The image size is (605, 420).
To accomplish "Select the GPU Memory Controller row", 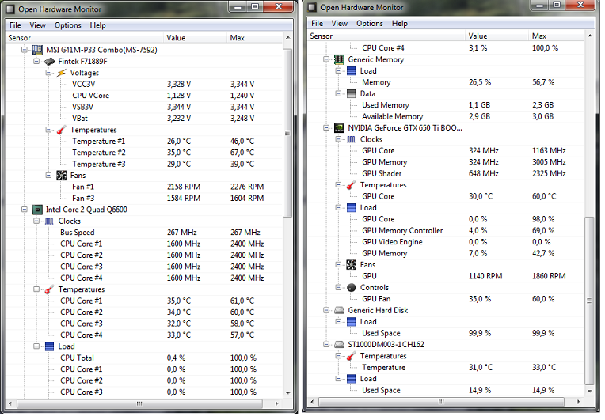I will [x=447, y=230].
